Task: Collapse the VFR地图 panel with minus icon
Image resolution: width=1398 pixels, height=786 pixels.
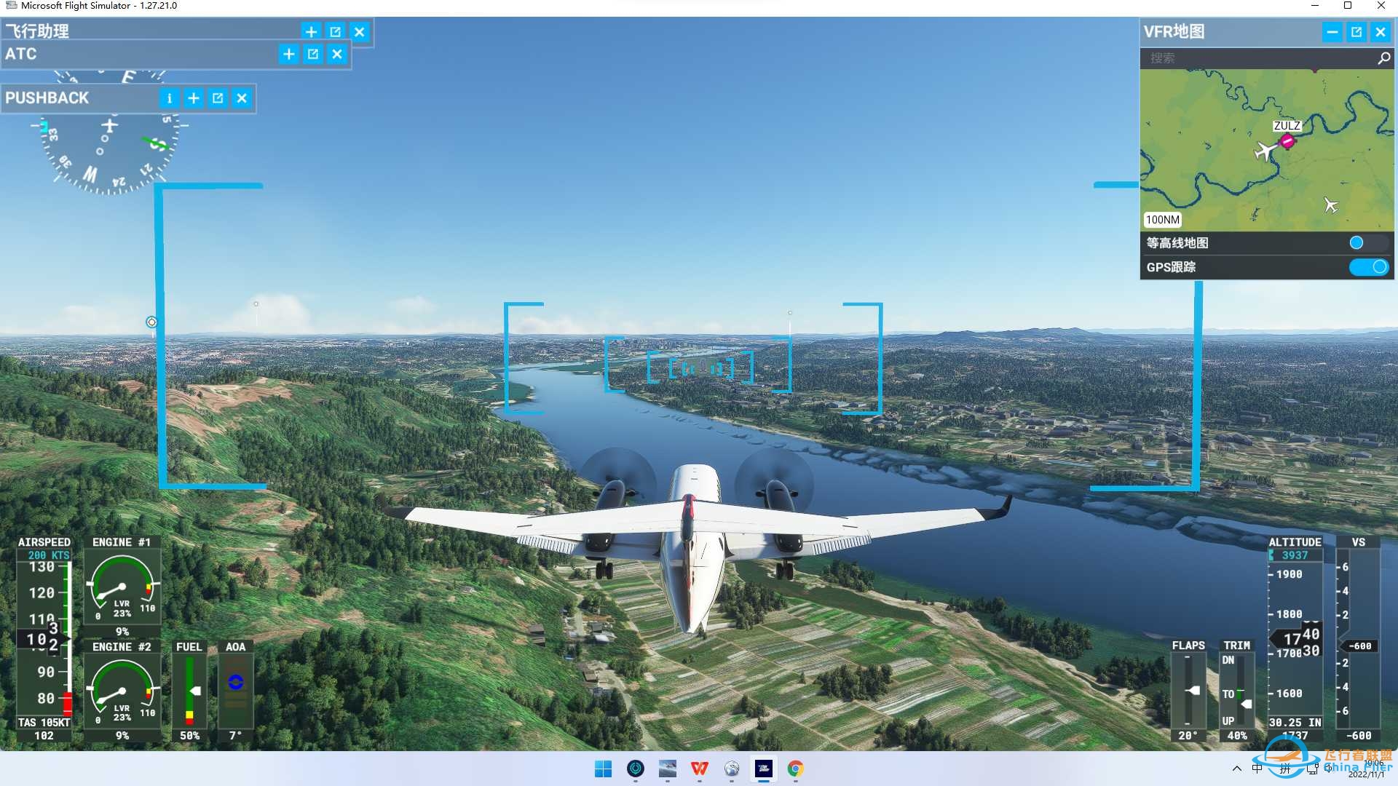Action: pyautogui.click(x=1332, y=32)
